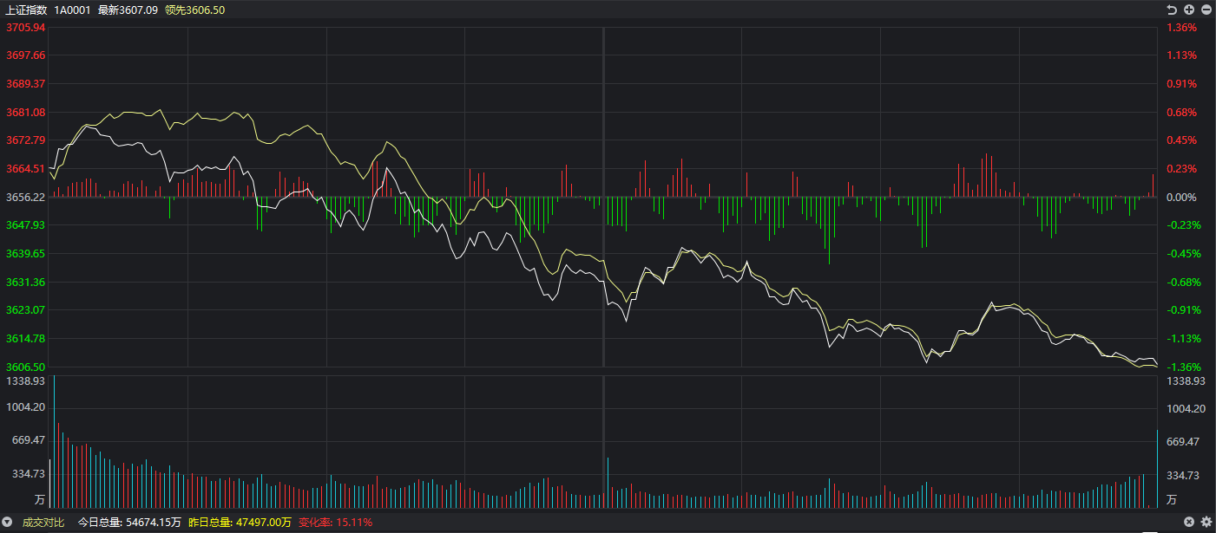Expand the indicator dropdown arrow beside 成交对比

pyautogui.click(x=8, y=522)
